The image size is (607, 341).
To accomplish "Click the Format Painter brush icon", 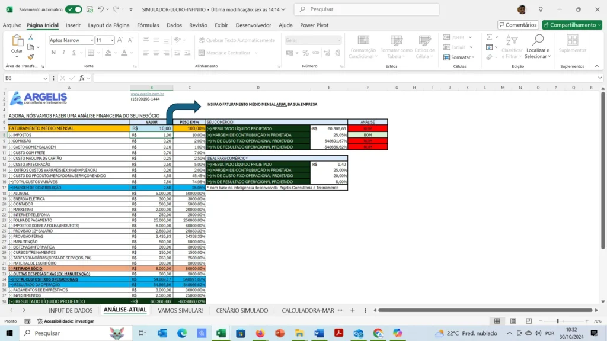I will tap(31, 57).
